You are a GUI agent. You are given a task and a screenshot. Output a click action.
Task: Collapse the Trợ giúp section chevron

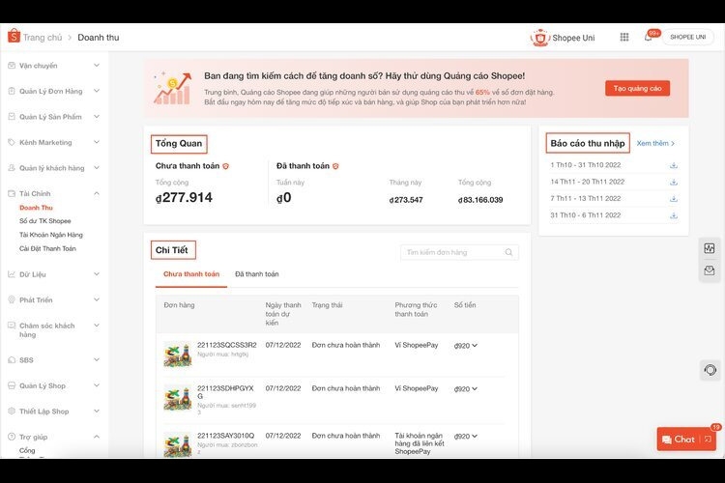(x=97, y=437)
